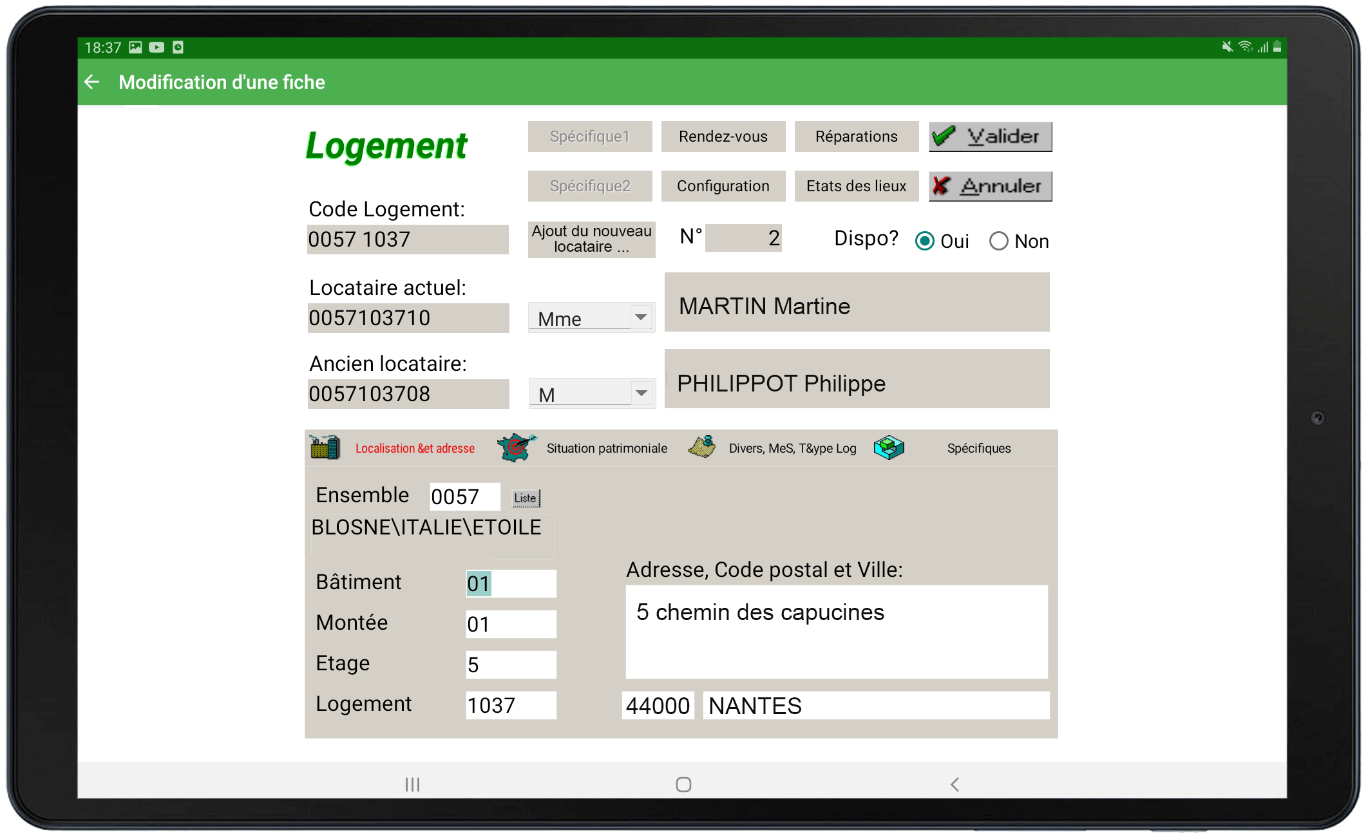The image size is (1368, 839).
Task: Switch to Situation patrimoniale tab
Action: pyautogui.click(x=607, y=448)
